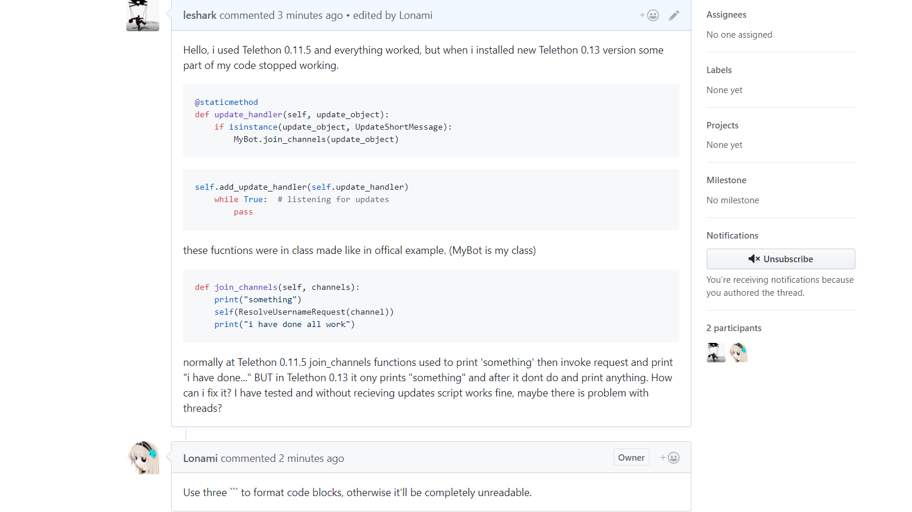912x512 pixels.
Task: Click 'None yet' under the Projects heading
Action: tap(724, 144)
